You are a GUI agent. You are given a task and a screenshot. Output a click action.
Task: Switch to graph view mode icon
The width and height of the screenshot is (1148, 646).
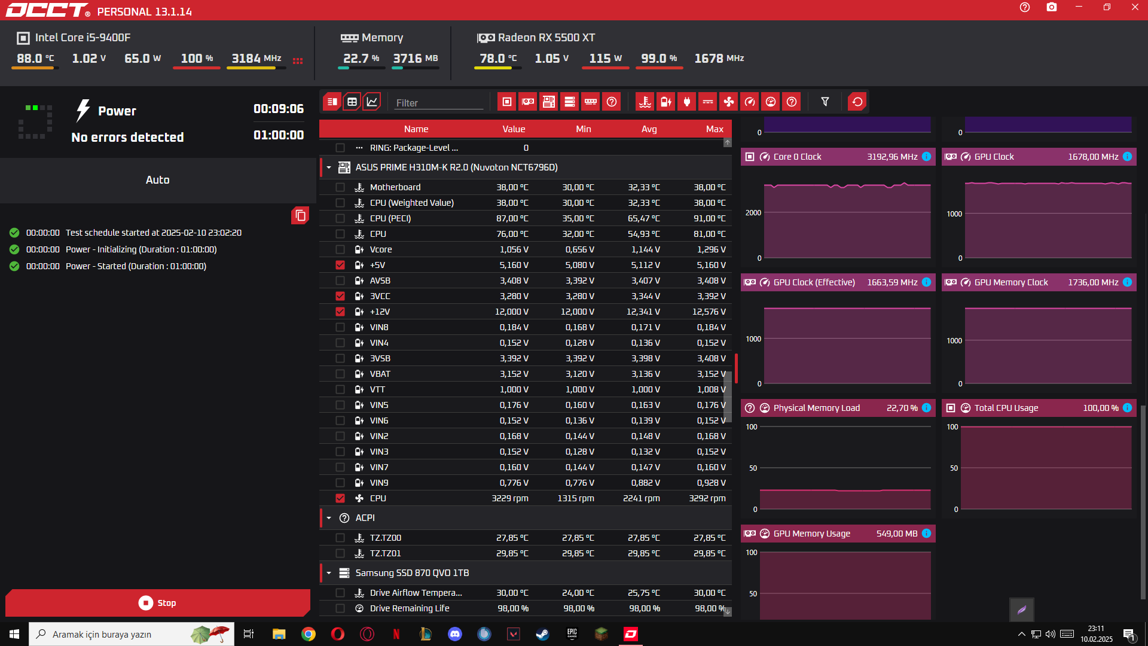click(x=372, y=102)
